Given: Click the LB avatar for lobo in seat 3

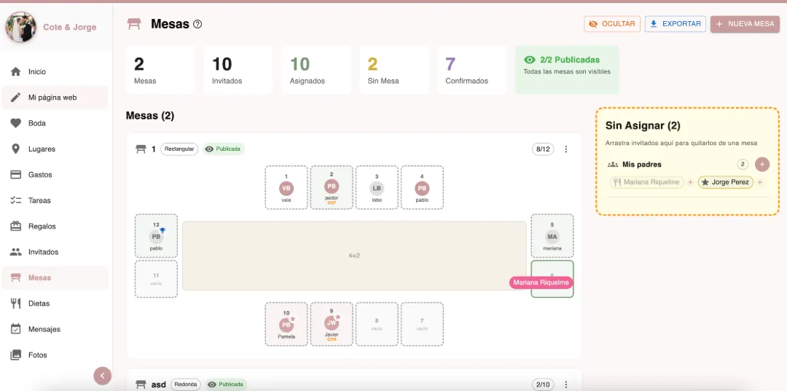Looking at the screenshot, I should [377, 189].
